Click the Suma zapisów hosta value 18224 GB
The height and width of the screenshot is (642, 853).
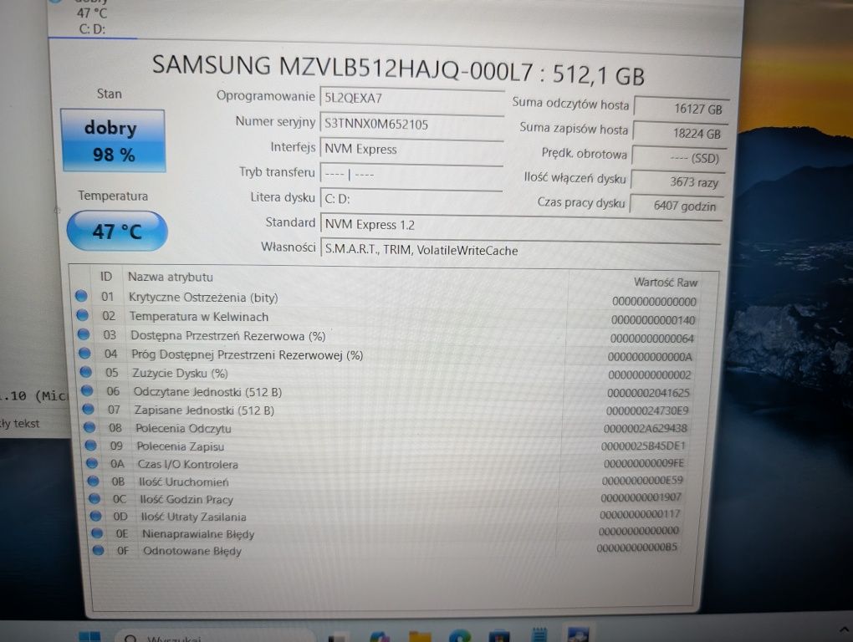pos(680,133)
